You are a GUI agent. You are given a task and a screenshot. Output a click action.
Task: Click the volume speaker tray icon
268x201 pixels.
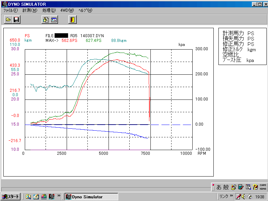244,196
